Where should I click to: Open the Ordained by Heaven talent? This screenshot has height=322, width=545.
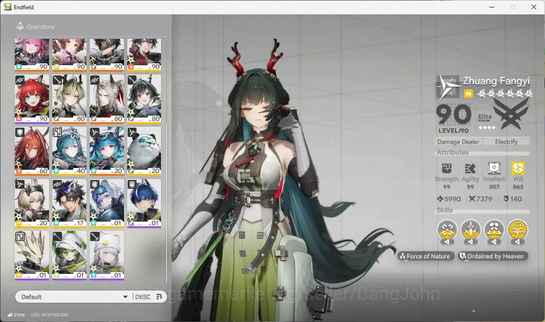tap(493, 256)
